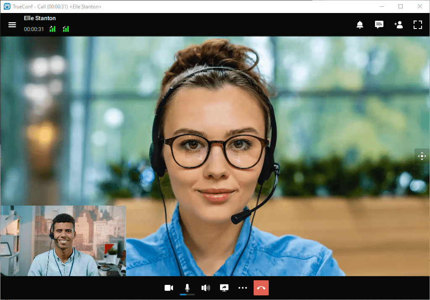Click the video layout control icon
The image size is (430, 300).
422,156
